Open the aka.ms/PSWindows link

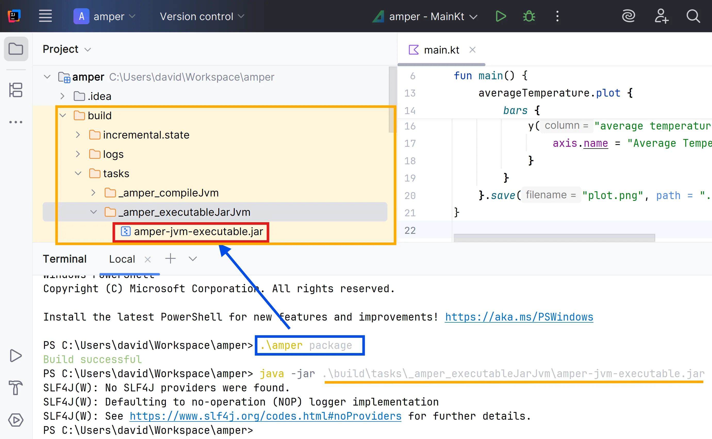point(519,317)
